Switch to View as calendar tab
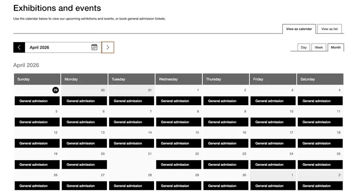 click(299, 29)
